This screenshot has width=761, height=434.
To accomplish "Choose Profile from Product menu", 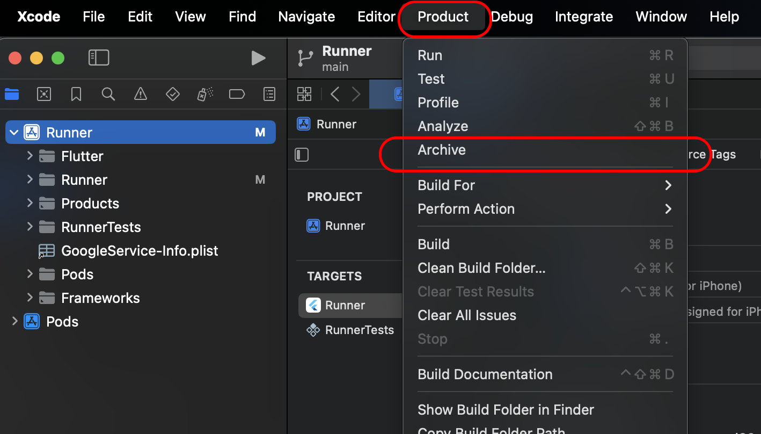I will point(545,103).
